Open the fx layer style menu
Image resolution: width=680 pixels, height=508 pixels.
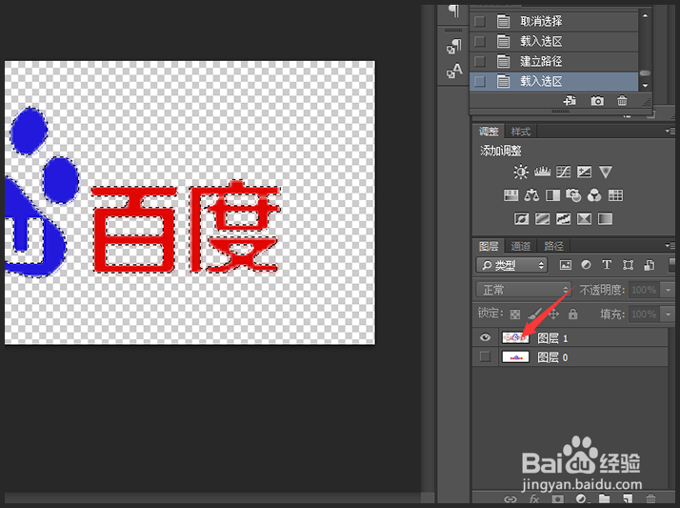coord(534,499)
